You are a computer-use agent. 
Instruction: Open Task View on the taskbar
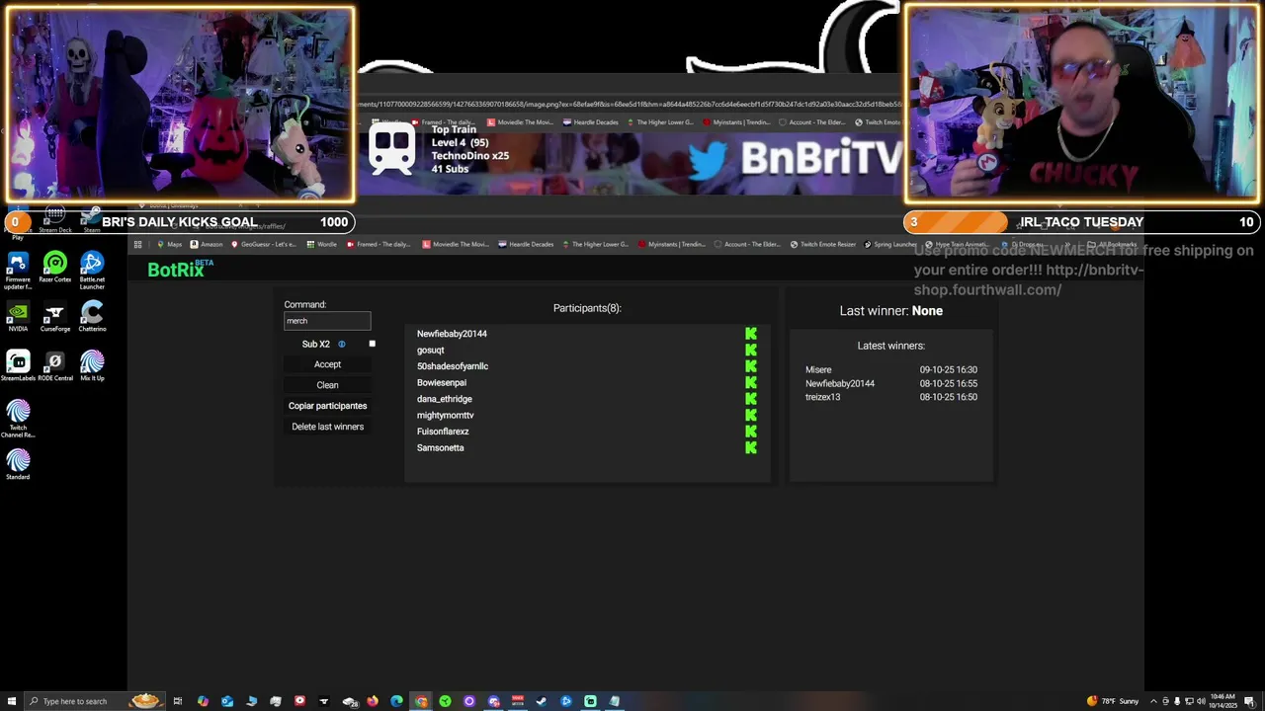pyautogui.click(x=178, y=701)
